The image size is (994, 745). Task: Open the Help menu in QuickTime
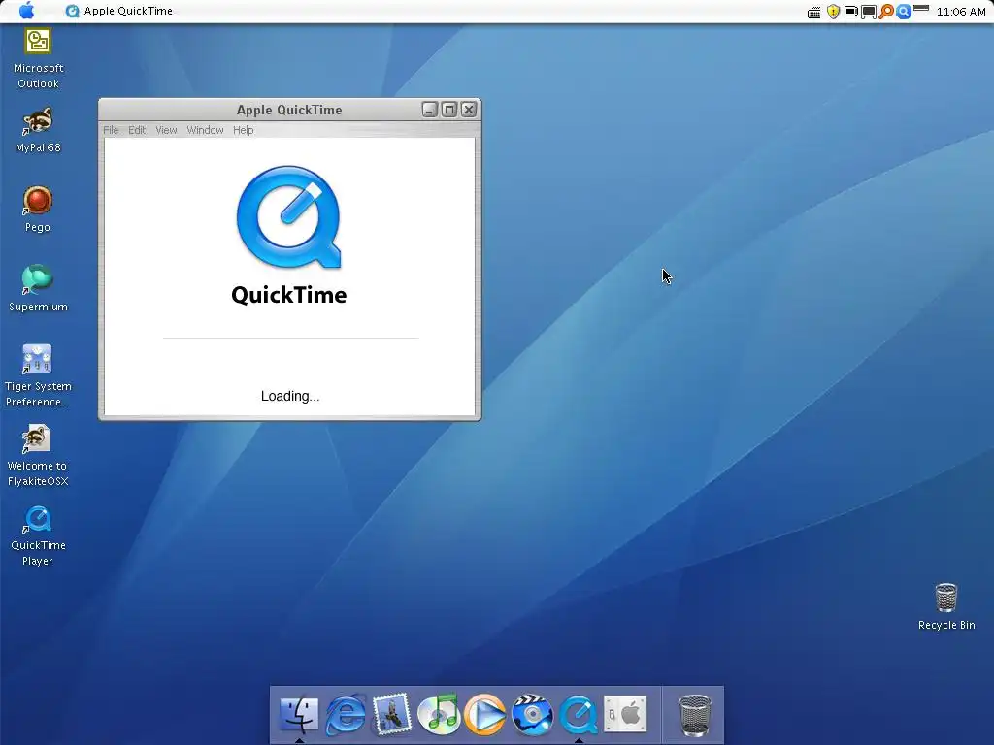(x=243, y=130)
